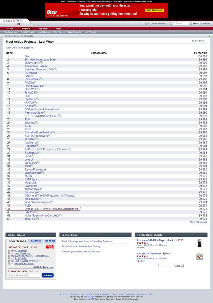Open View Other Top Categories link

(x=20, y=48)
